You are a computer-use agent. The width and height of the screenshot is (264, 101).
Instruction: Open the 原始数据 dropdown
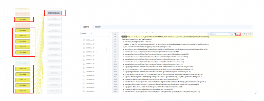point(86,33)
